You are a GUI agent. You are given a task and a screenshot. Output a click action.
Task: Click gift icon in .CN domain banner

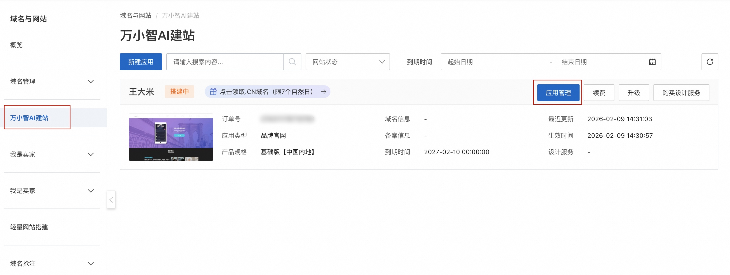pyautogui.click(x=213, y=92)
